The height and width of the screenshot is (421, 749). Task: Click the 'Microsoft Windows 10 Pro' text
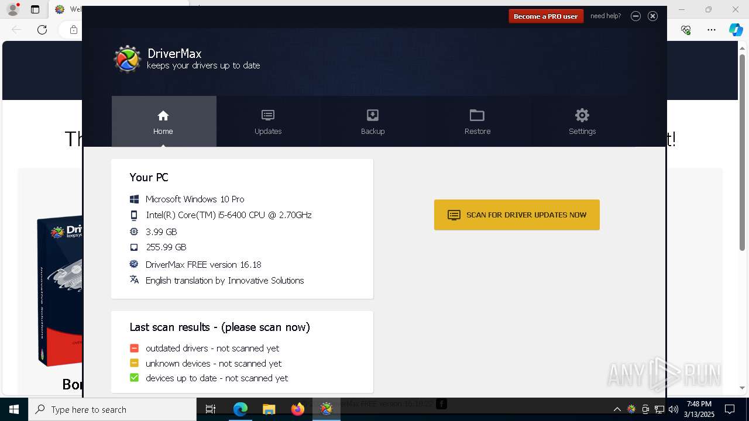pyautogui.click(x=195, y=199)
